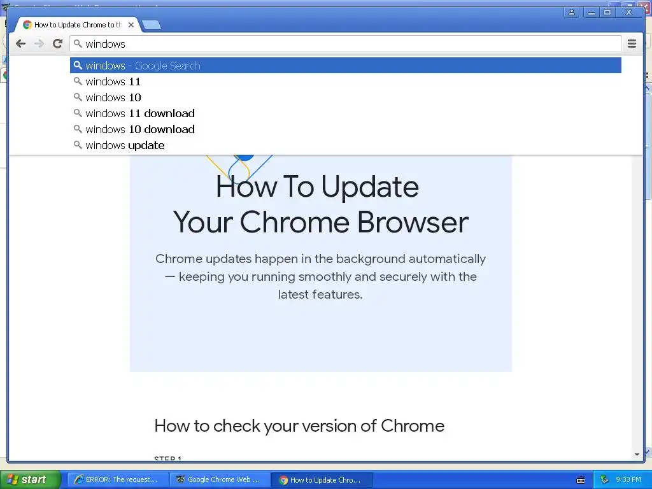
Task: Click the scroll-down arrow of the page scrollbar
Action: [x=637, y=455]
